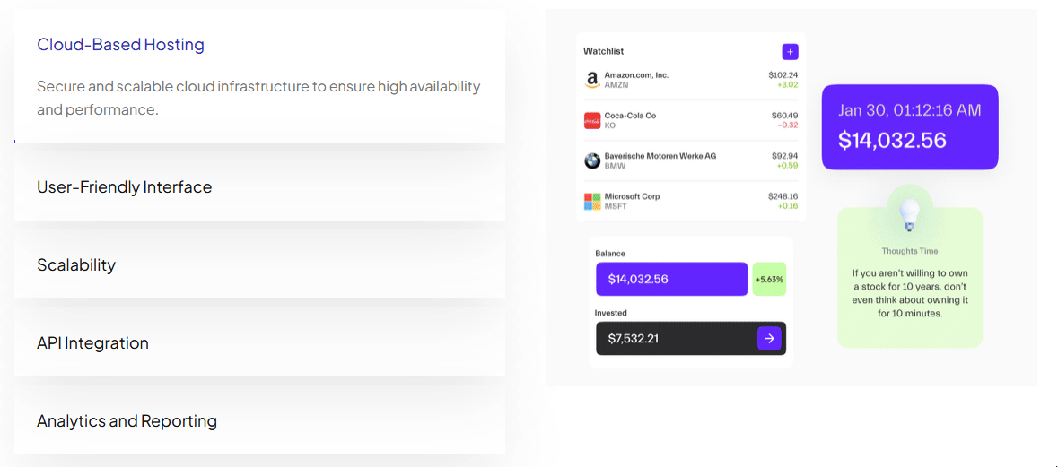Collapse the Cloud-Based Hosting heading
Viewport: 1058px width, 467px height.
click(121, 45)
